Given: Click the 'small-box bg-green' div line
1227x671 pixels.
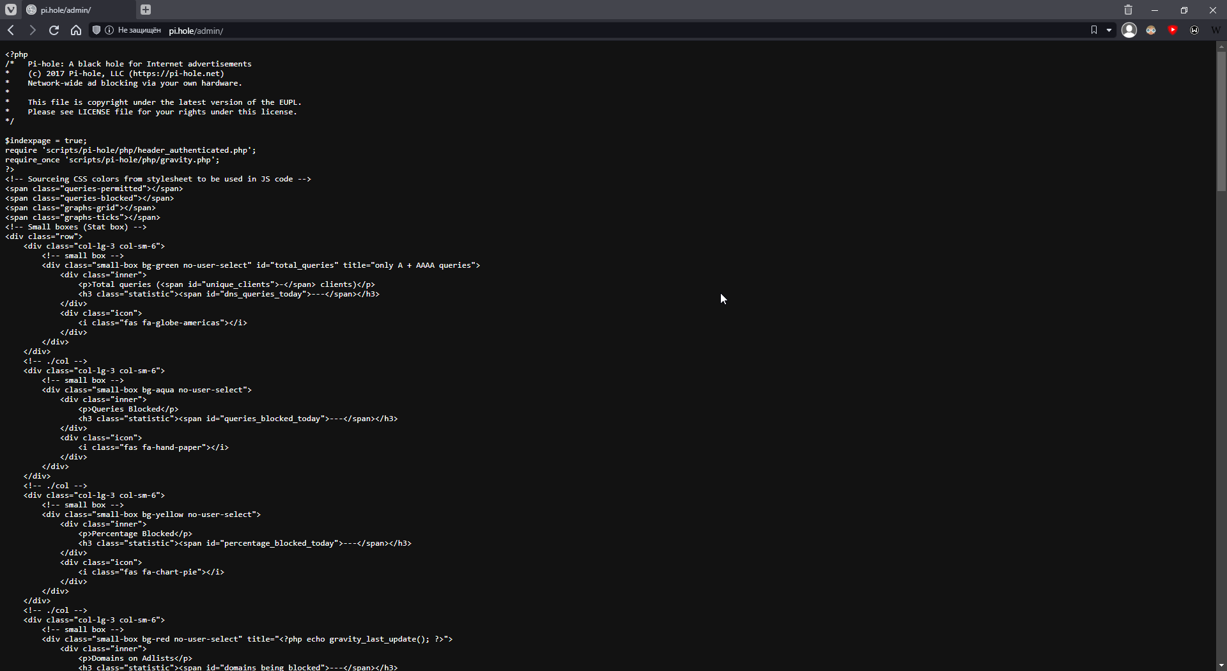Looking at the screenshot, I should tap(261, 265).
